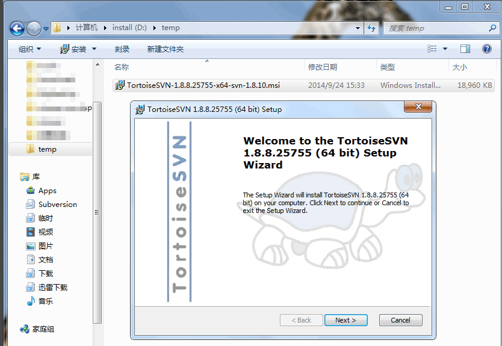Screen dimensions: 502x346
Task: Click Next in the TortoiseSVN setup wizard
Action: (346, 320)
